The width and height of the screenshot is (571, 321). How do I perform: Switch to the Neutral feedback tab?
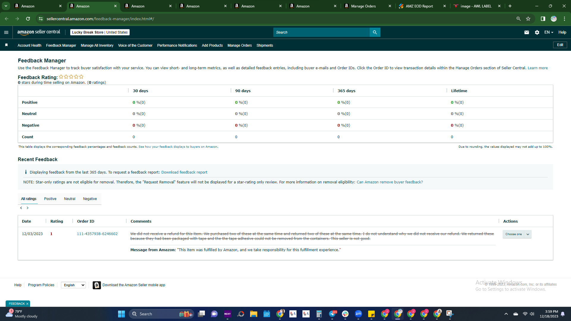pyautogui.click(x=70, y=199)
